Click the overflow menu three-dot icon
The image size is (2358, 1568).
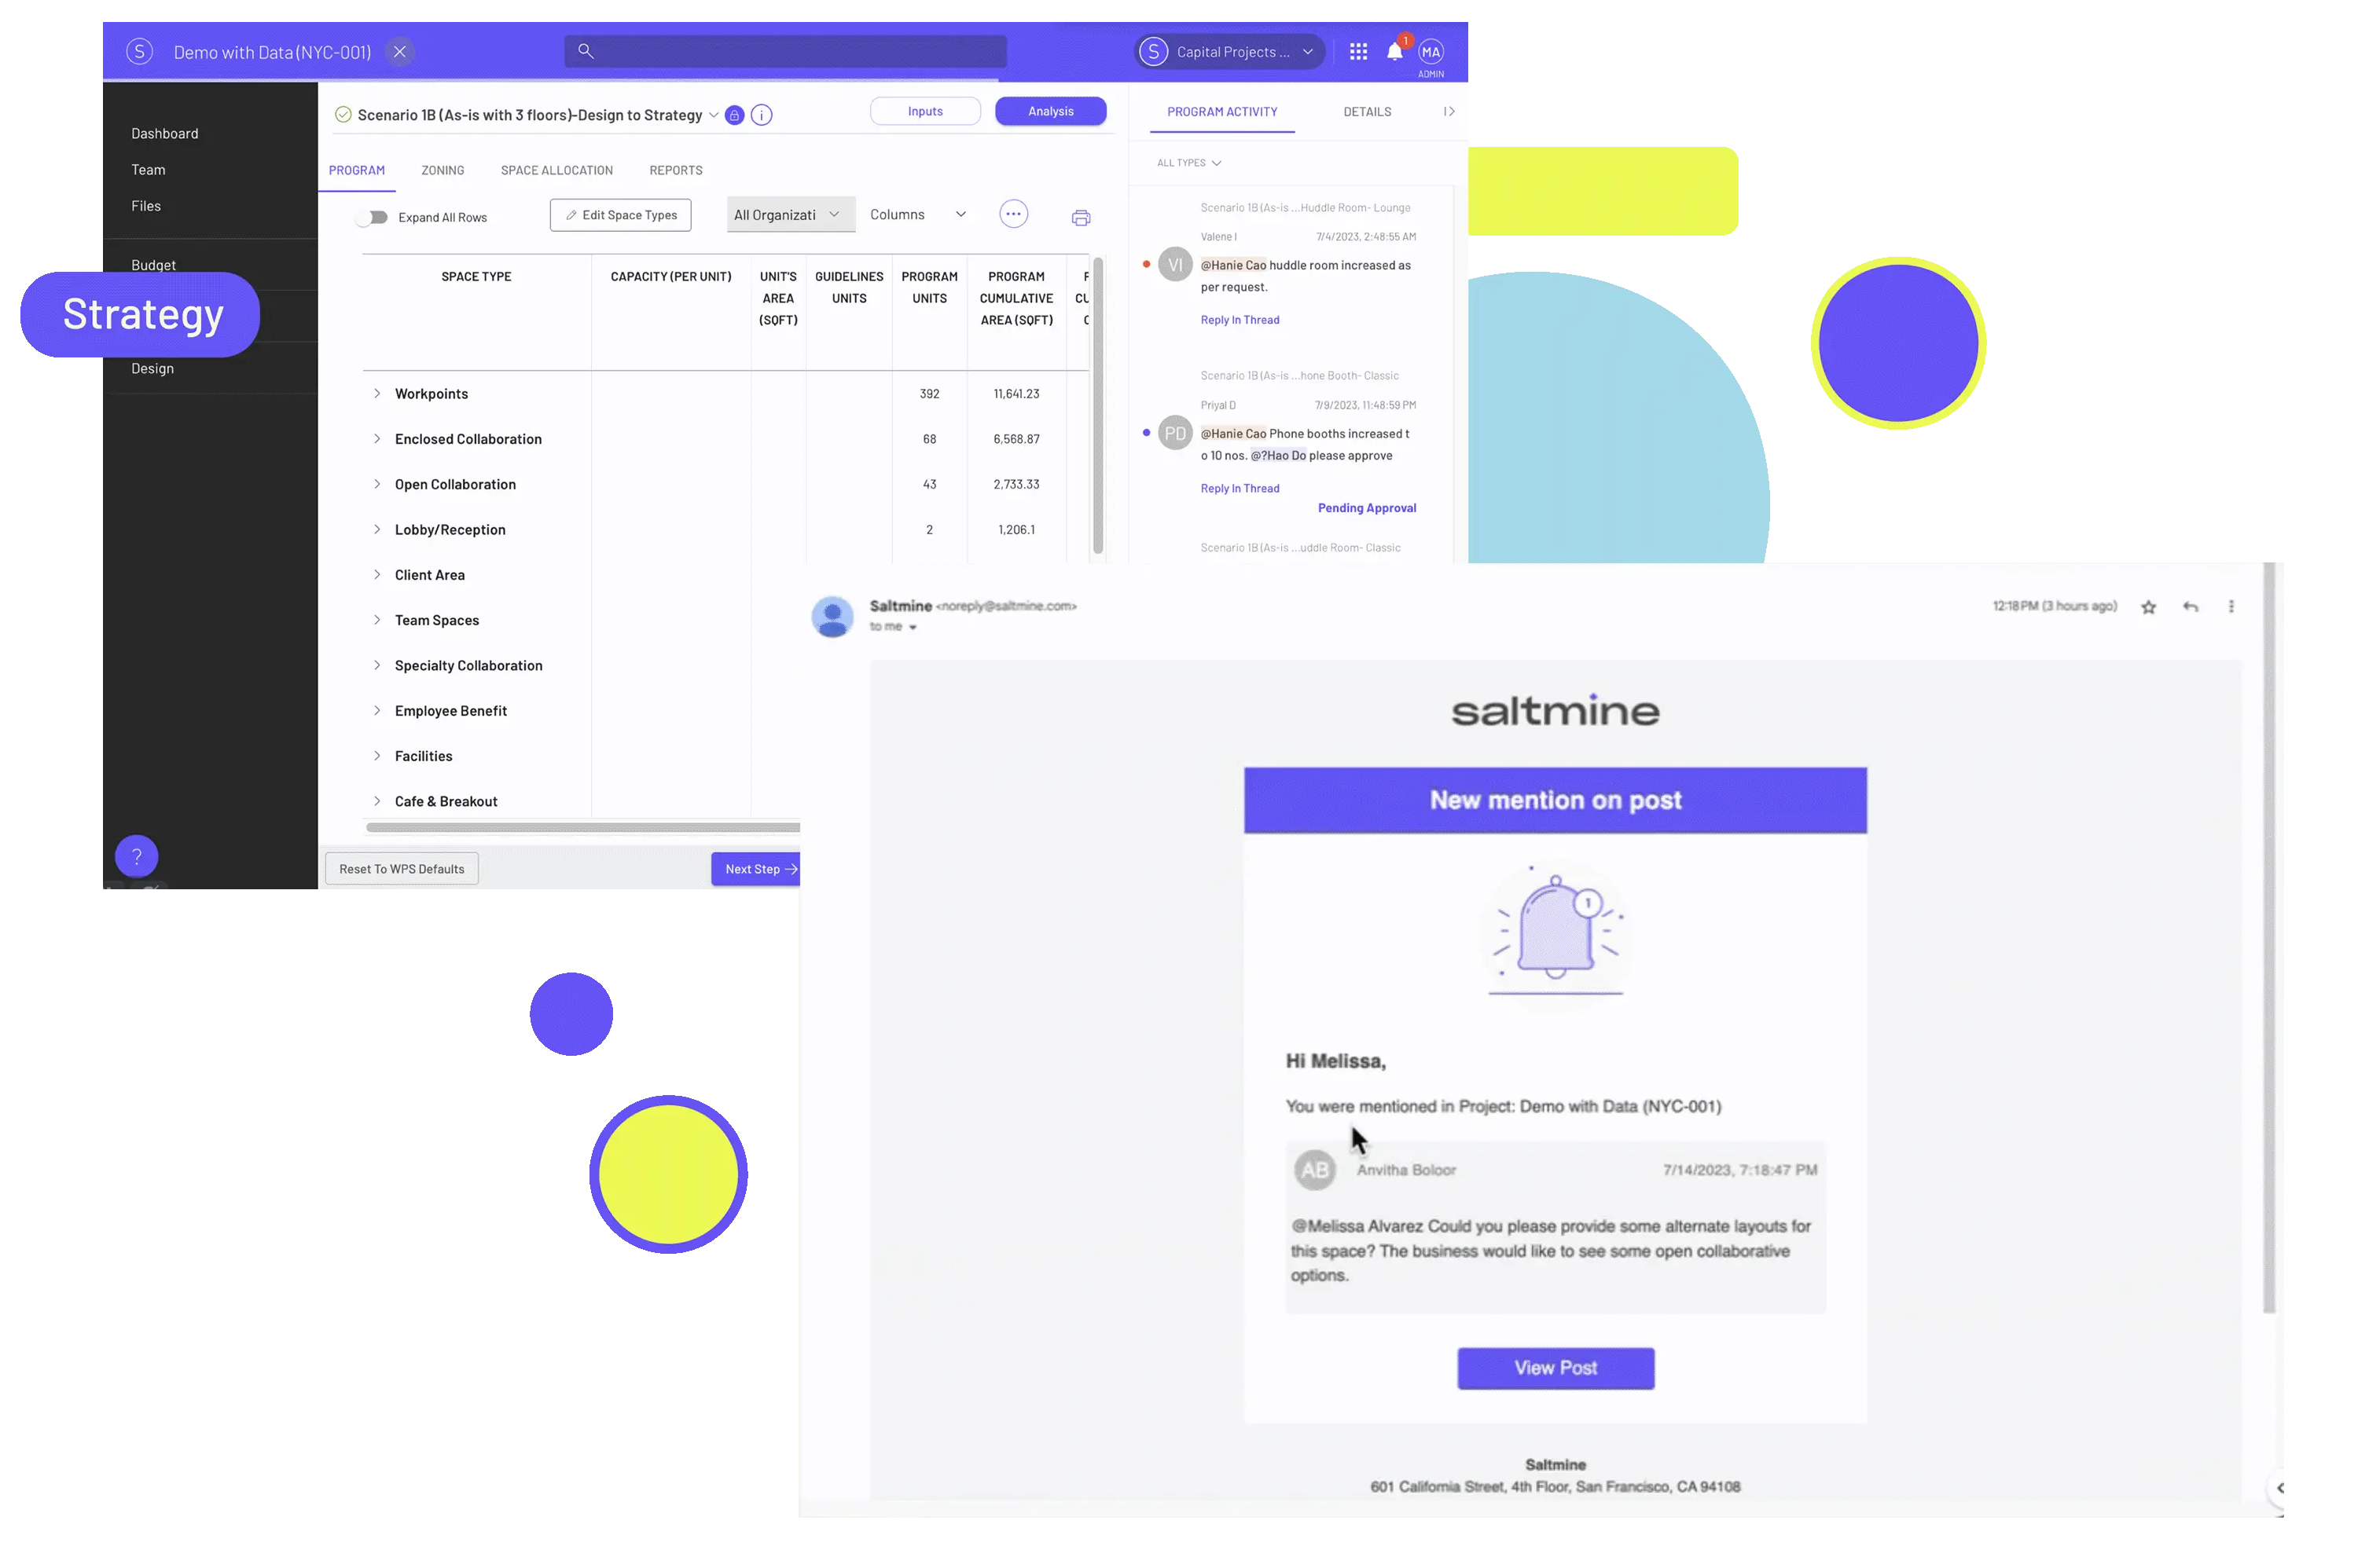[1014, 212]
